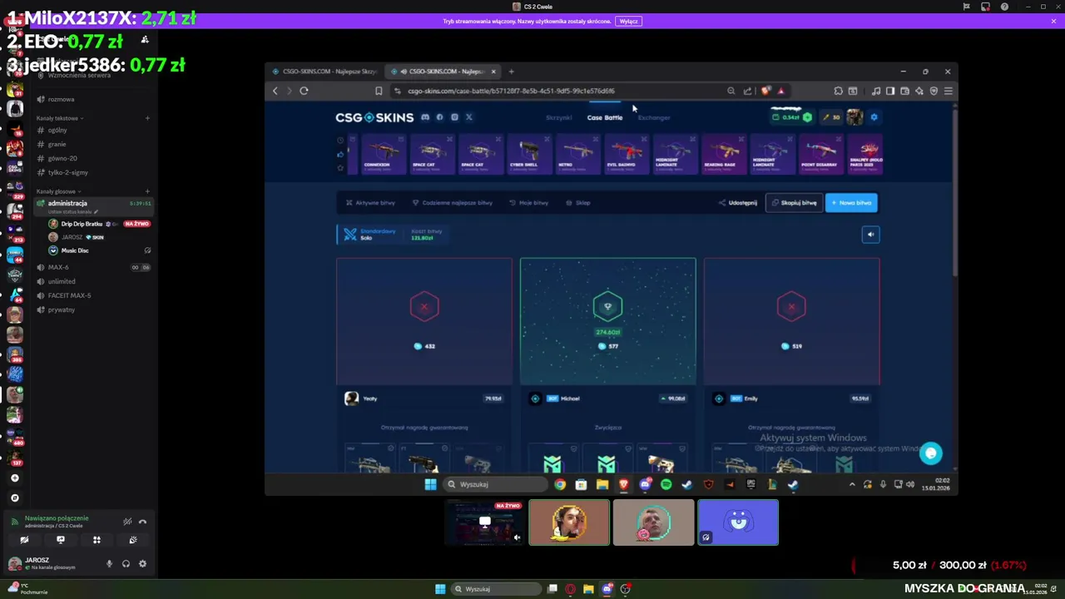This screenshot has height=599, width=1065.
Task: Deafen Discord headphones
Action: click(126, 564)
